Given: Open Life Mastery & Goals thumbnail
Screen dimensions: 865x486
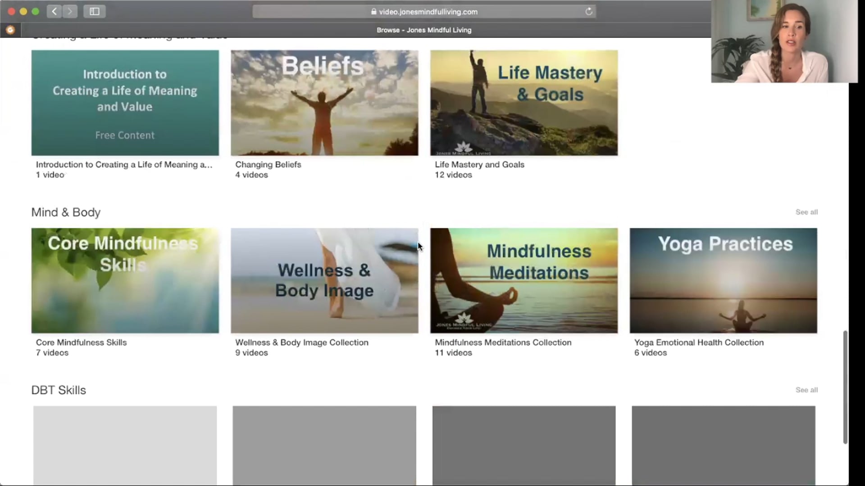Looking at the screenshot, I should pos(524,103).
